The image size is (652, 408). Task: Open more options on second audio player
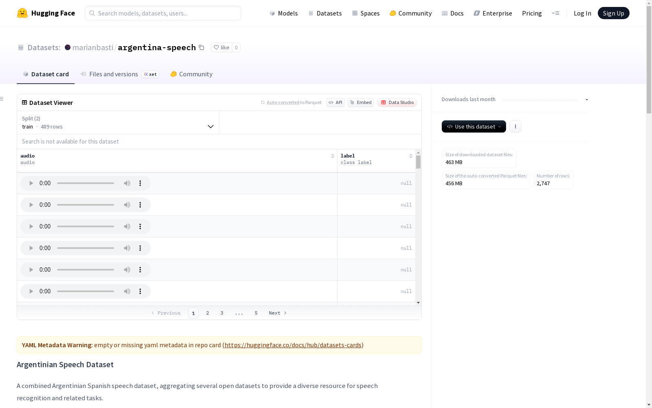140,205
